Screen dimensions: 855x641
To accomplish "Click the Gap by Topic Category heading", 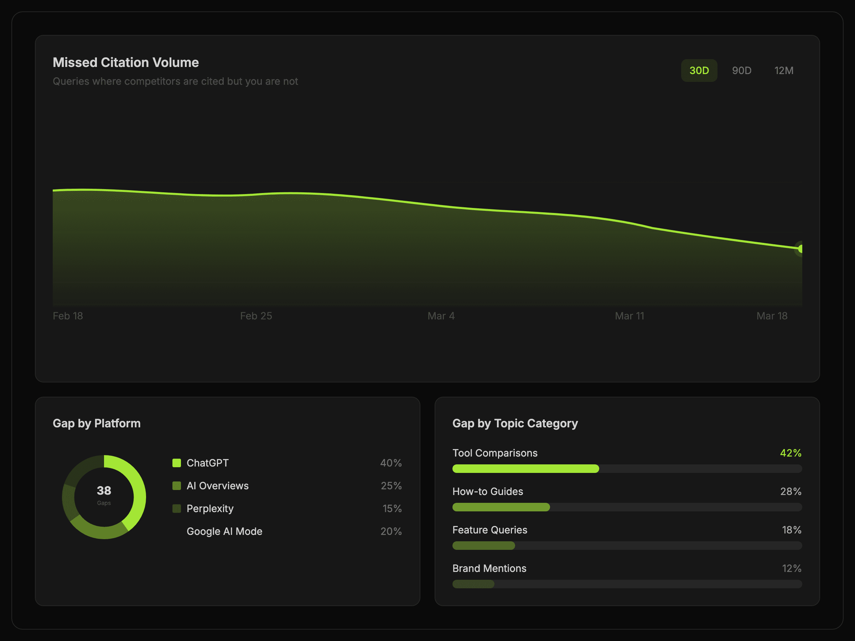I will tap(515, 423).
